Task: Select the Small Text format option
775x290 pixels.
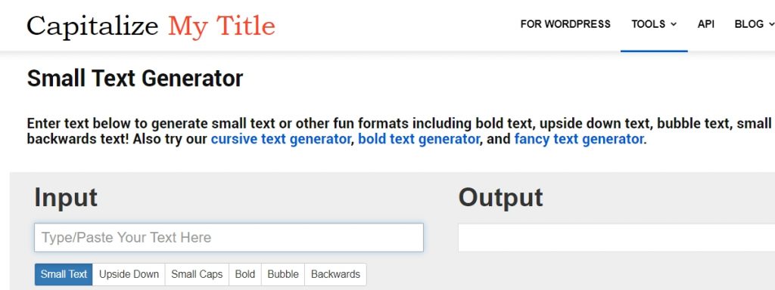Action: (x=64, y=274)
